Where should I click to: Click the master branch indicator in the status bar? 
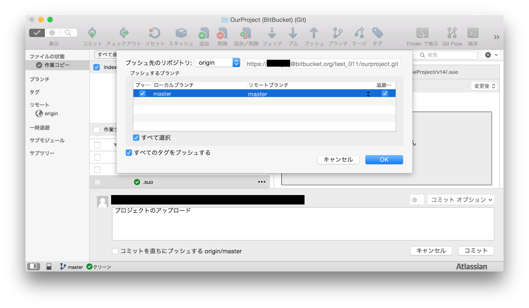tap(71, 267)
